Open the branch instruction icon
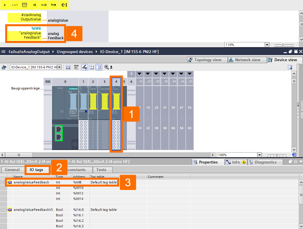This screenshot has width=303, height=229. point(54,5)
